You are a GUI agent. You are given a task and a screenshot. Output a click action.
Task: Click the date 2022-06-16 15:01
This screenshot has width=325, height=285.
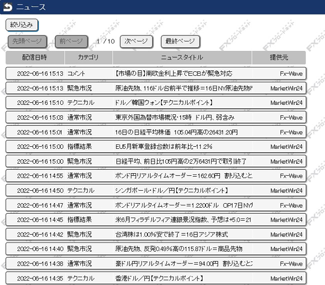coord(40,132)
